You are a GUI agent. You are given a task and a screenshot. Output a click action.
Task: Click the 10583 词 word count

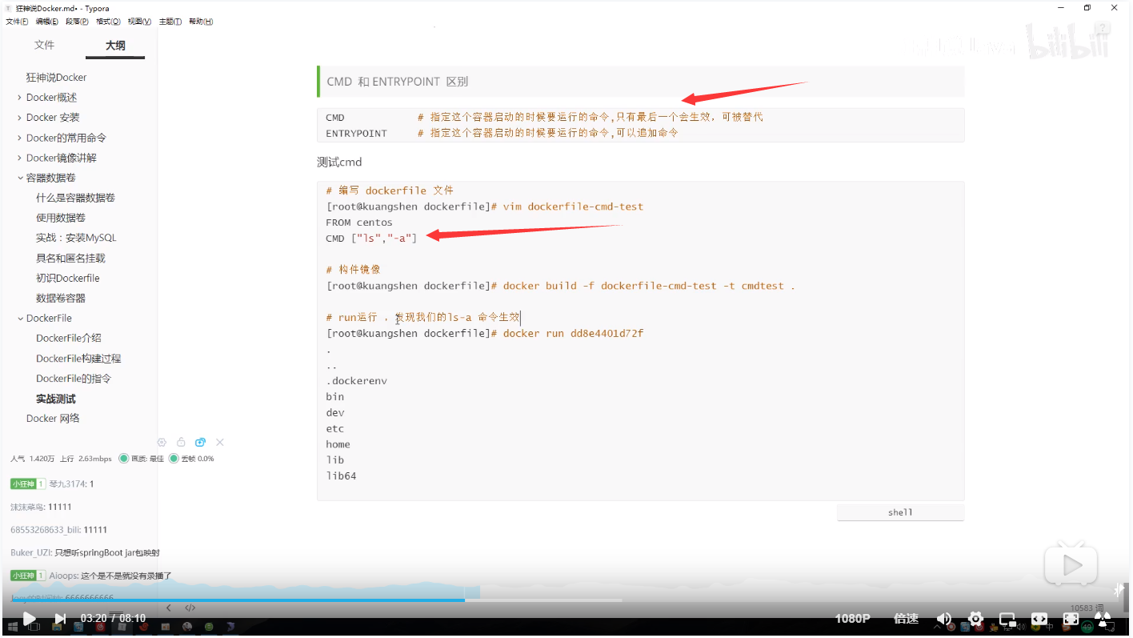(1087, 608)
